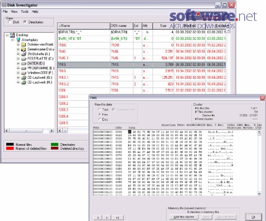Expand the 3½-Diskette (A:) drive
The height and width of the screenshot is (221, 266).
point(18,54)
